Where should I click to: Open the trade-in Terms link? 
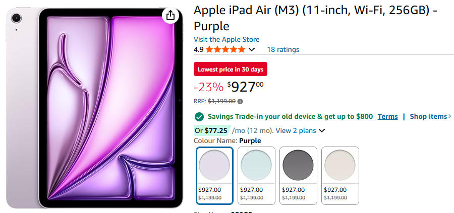click(x=387, y=117)
